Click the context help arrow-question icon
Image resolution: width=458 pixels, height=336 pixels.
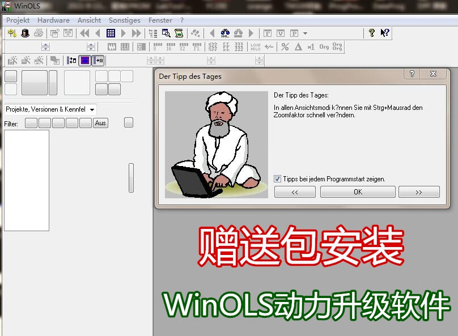coord(385,33)
